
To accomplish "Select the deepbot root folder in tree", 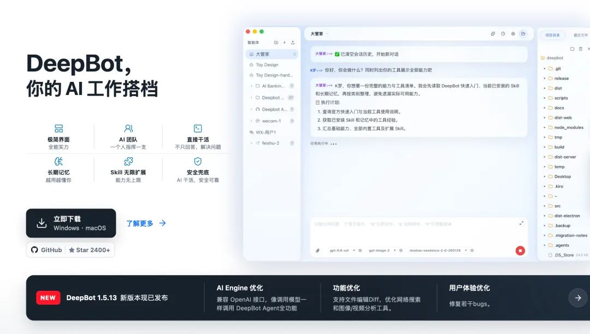I will (552, 58).
